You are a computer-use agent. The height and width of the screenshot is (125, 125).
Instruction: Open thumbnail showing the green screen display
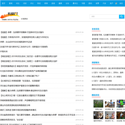coord(121,103)
